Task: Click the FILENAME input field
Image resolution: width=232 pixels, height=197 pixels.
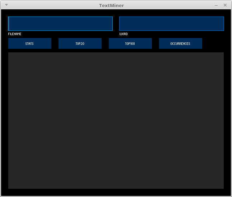Action: click(x=60, y=24)
